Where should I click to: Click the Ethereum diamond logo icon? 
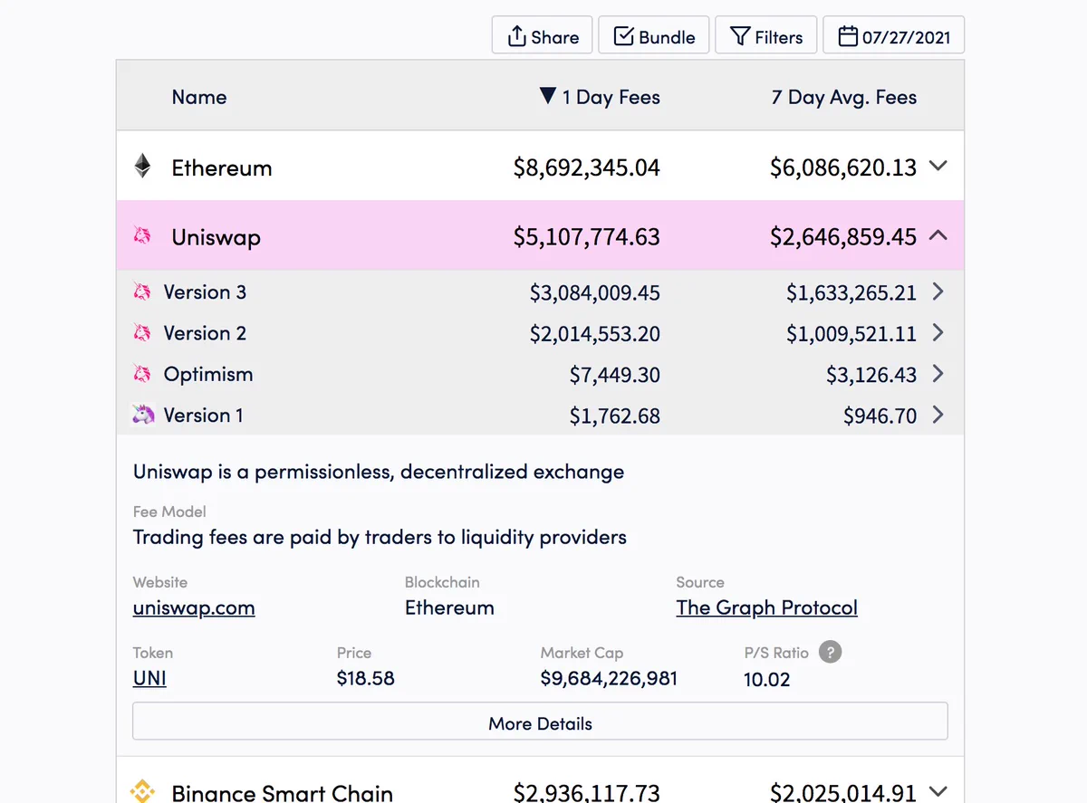pos(142,166)
